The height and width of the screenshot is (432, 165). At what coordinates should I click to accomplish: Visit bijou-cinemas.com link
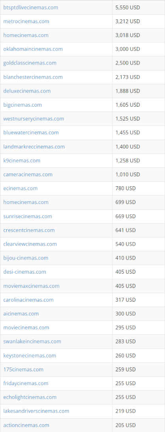point(26,258)
